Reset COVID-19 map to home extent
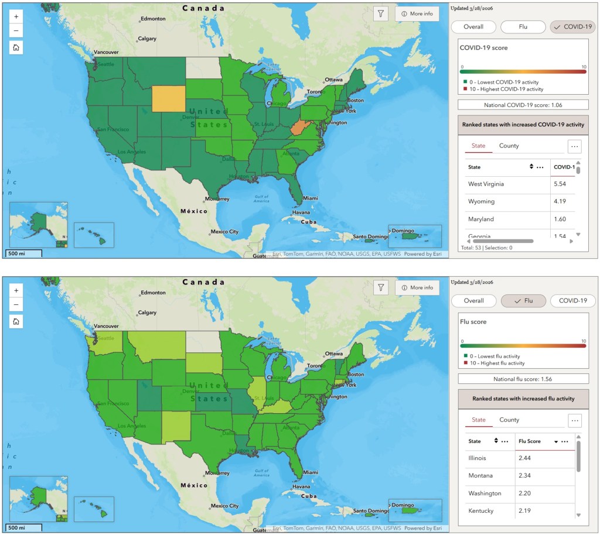The height and width of the screenshot is (535, 600). (16, 48)
